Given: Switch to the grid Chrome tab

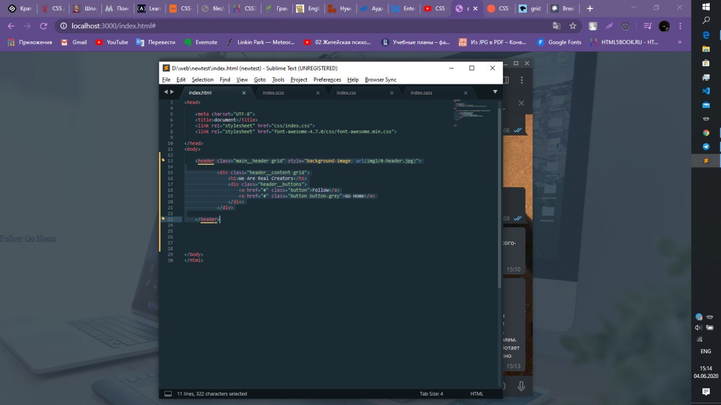Looking at the screenshot, I should (529, 8).
